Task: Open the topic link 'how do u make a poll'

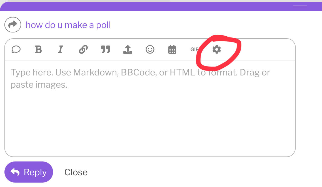Action: click(68, 25)
